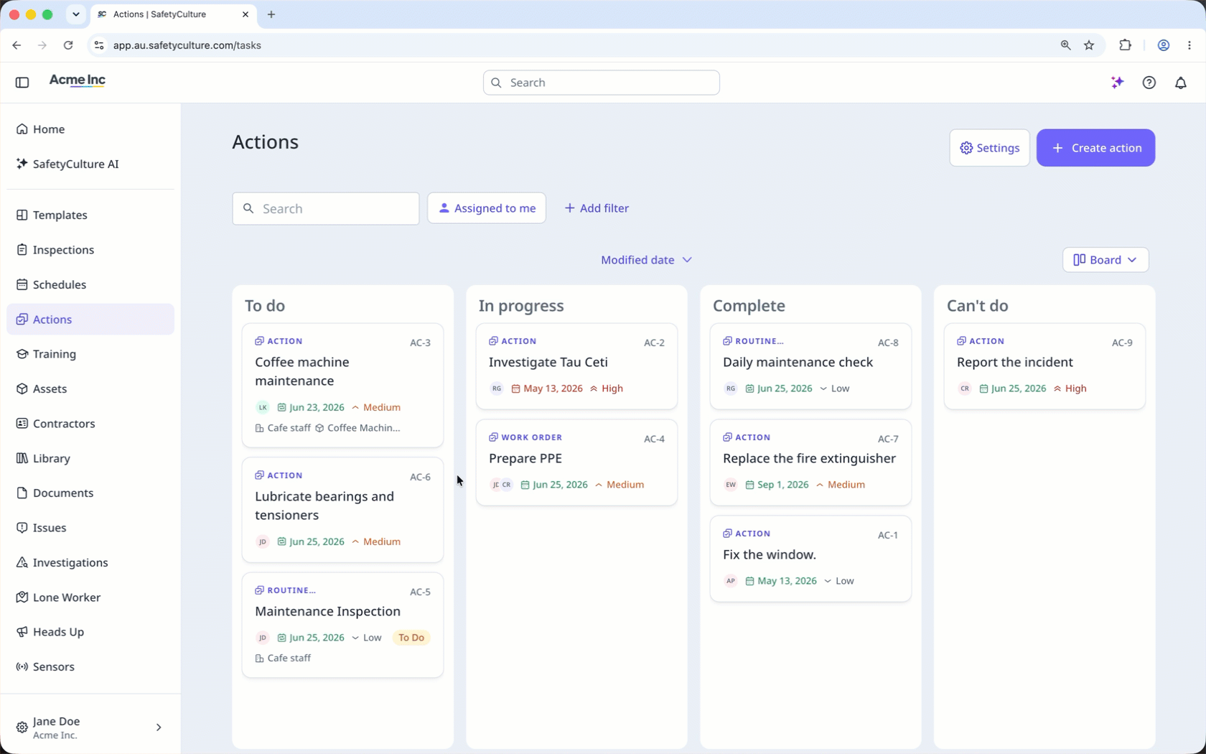This screenshot has height=754, width=1206.
Task: Click the High priority label on AC-9
Action: (1070, 388)
